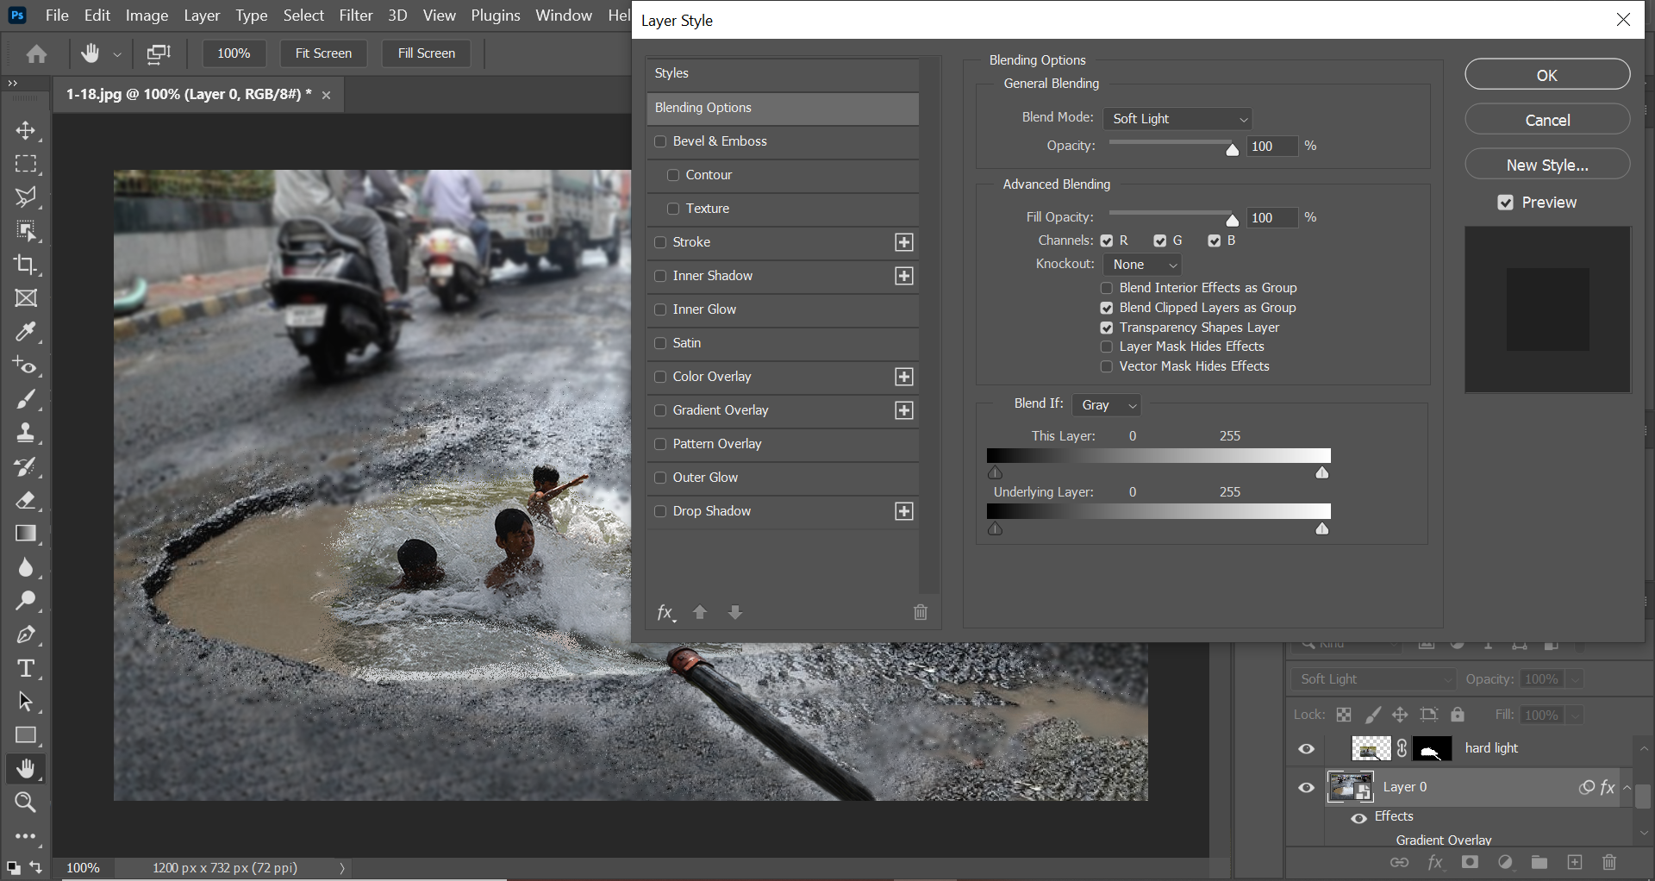Screen dimensions: 1655x881
Task: Change the Blend If channel selector
Action: [1106, 404]
